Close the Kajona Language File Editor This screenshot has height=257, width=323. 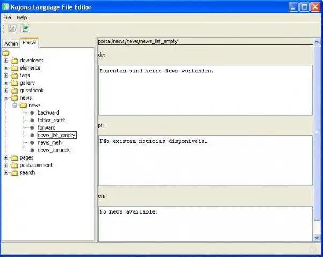315,7
